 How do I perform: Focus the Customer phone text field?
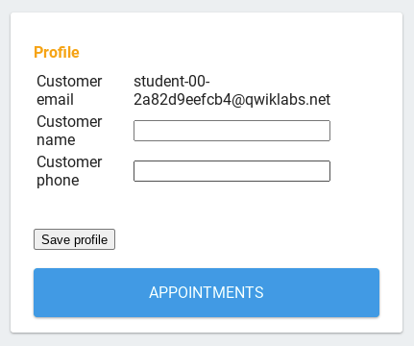231,171
